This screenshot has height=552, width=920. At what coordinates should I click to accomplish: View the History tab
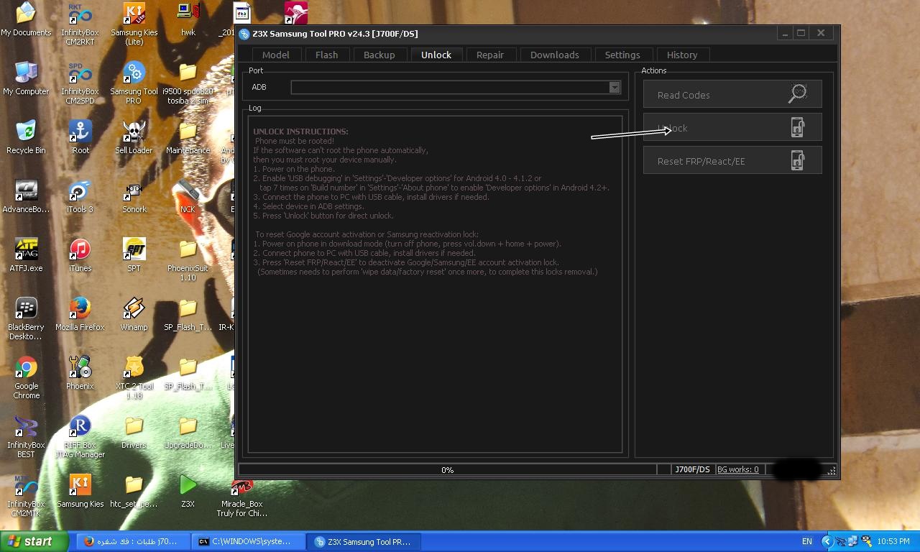pyautogui.click(x=682, y=55)
